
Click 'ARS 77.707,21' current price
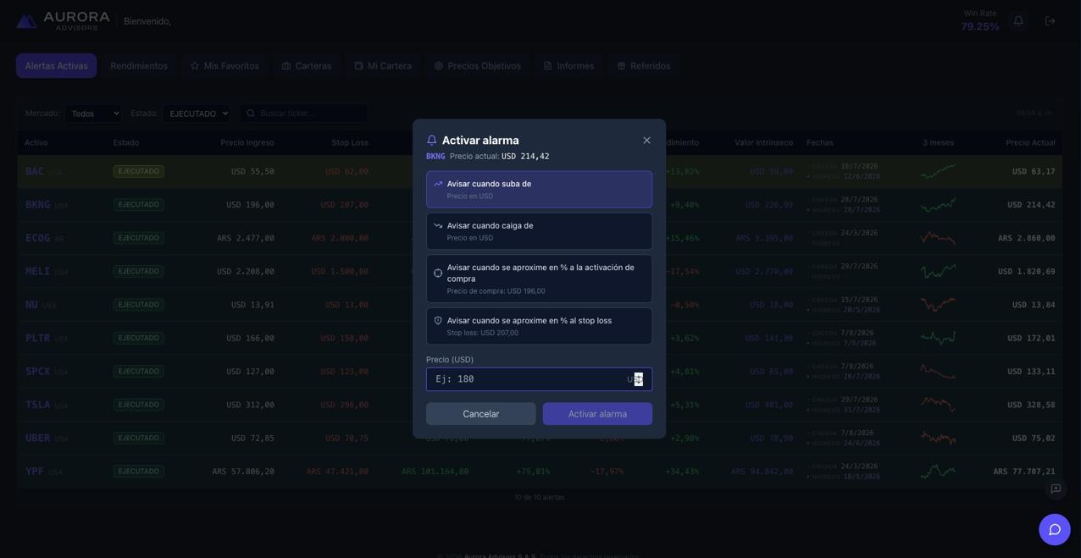coord(1024,472)
